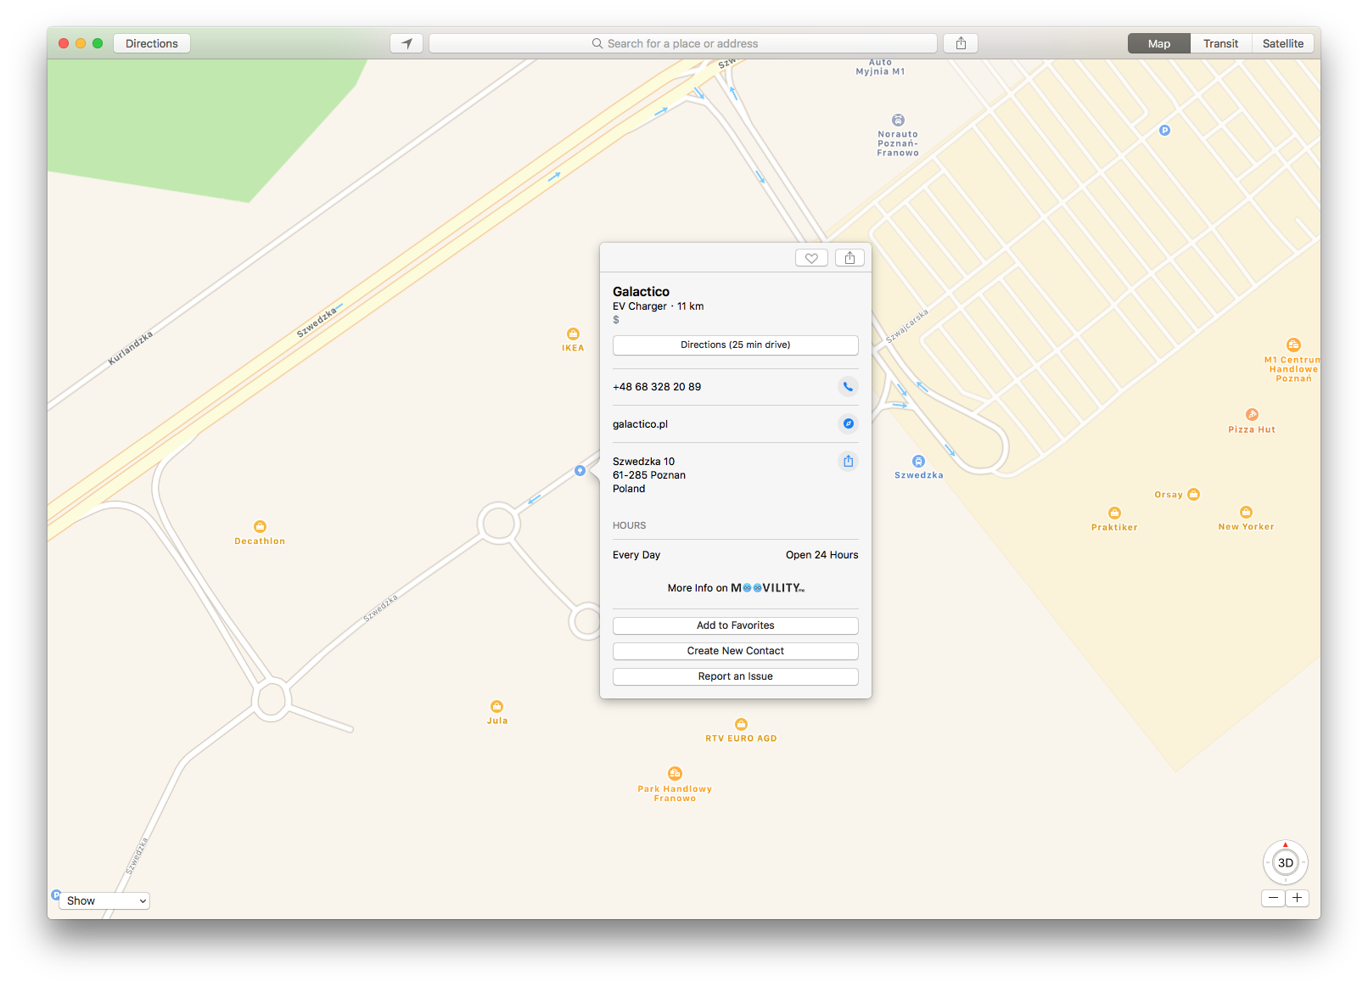Click the blue parking pin near the parking lot
This screenshot has width=1368, height=987.
point(1164,131)
